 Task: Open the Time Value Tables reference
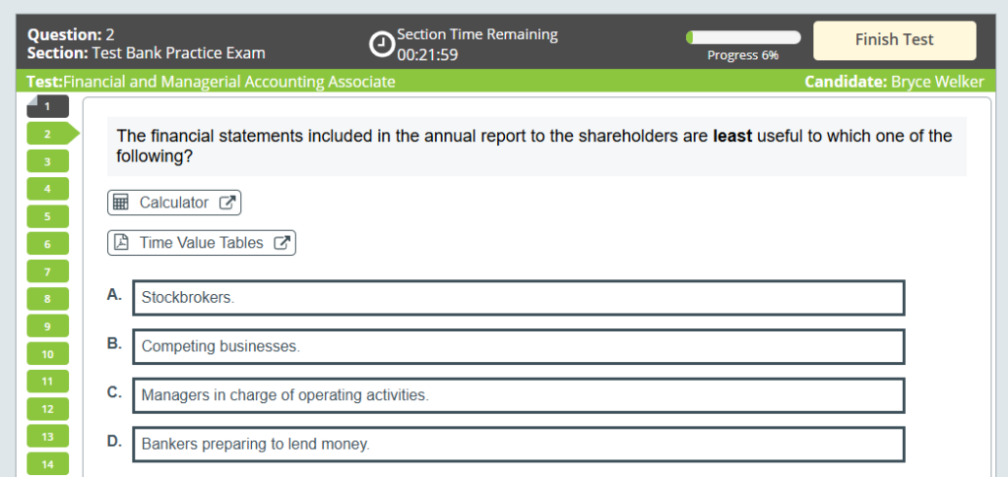(202, 243)
